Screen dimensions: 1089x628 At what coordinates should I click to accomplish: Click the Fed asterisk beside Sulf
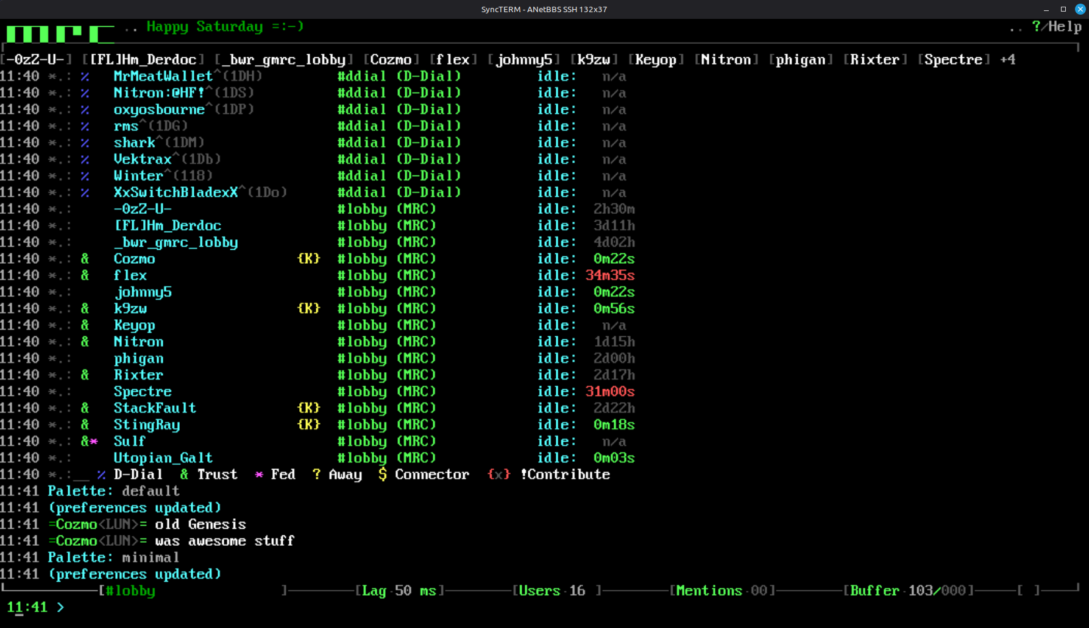[x=94, y=441]
